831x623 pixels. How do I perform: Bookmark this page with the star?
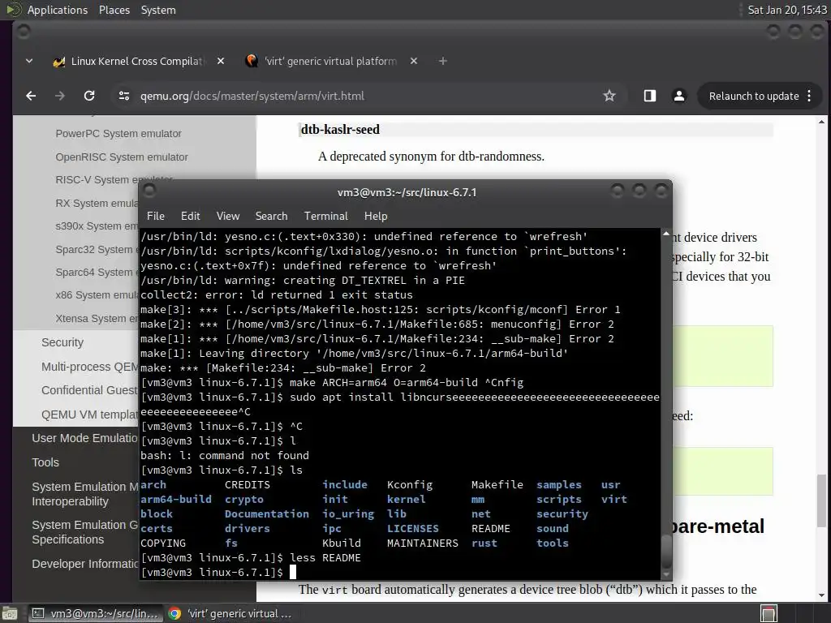coord(609,96)
